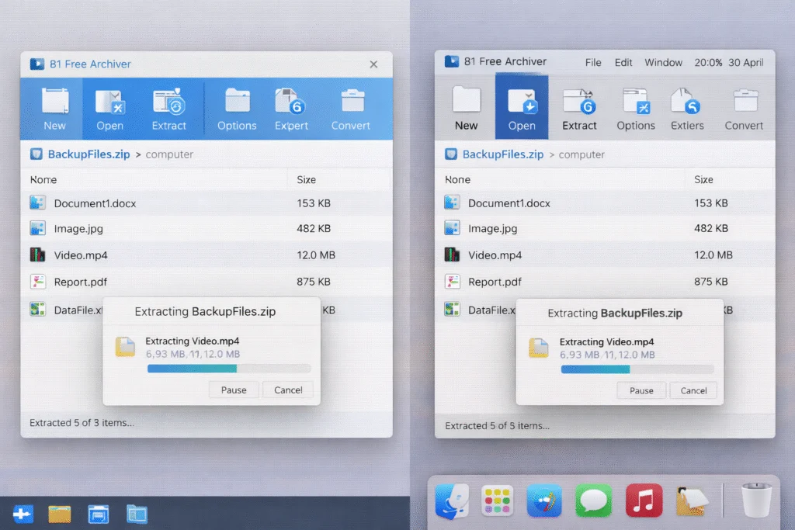Screen dimensions: 795x530
Task: Launch the Music app from the dock
Action: [x=643, y=501]
